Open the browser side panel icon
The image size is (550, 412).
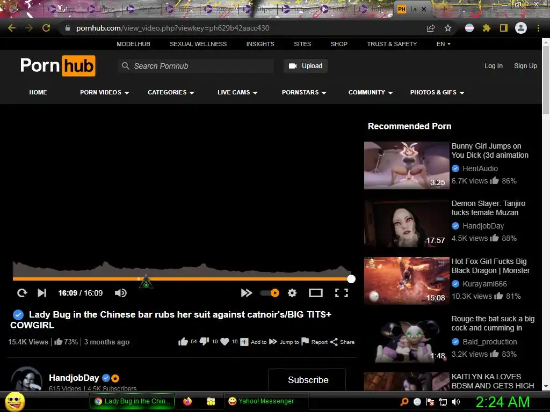(x=504, y=28)
